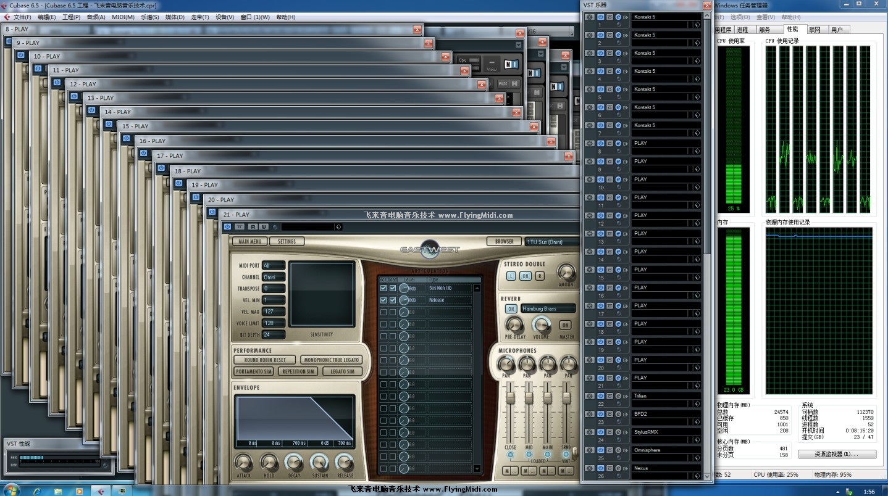Open the 1TU Sus (Omni) instrument dropdown

(552, 242)
